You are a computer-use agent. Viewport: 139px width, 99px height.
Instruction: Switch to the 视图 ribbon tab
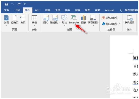click(88, 10)
